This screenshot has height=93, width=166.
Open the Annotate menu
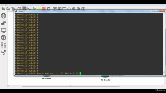(31, 5)
